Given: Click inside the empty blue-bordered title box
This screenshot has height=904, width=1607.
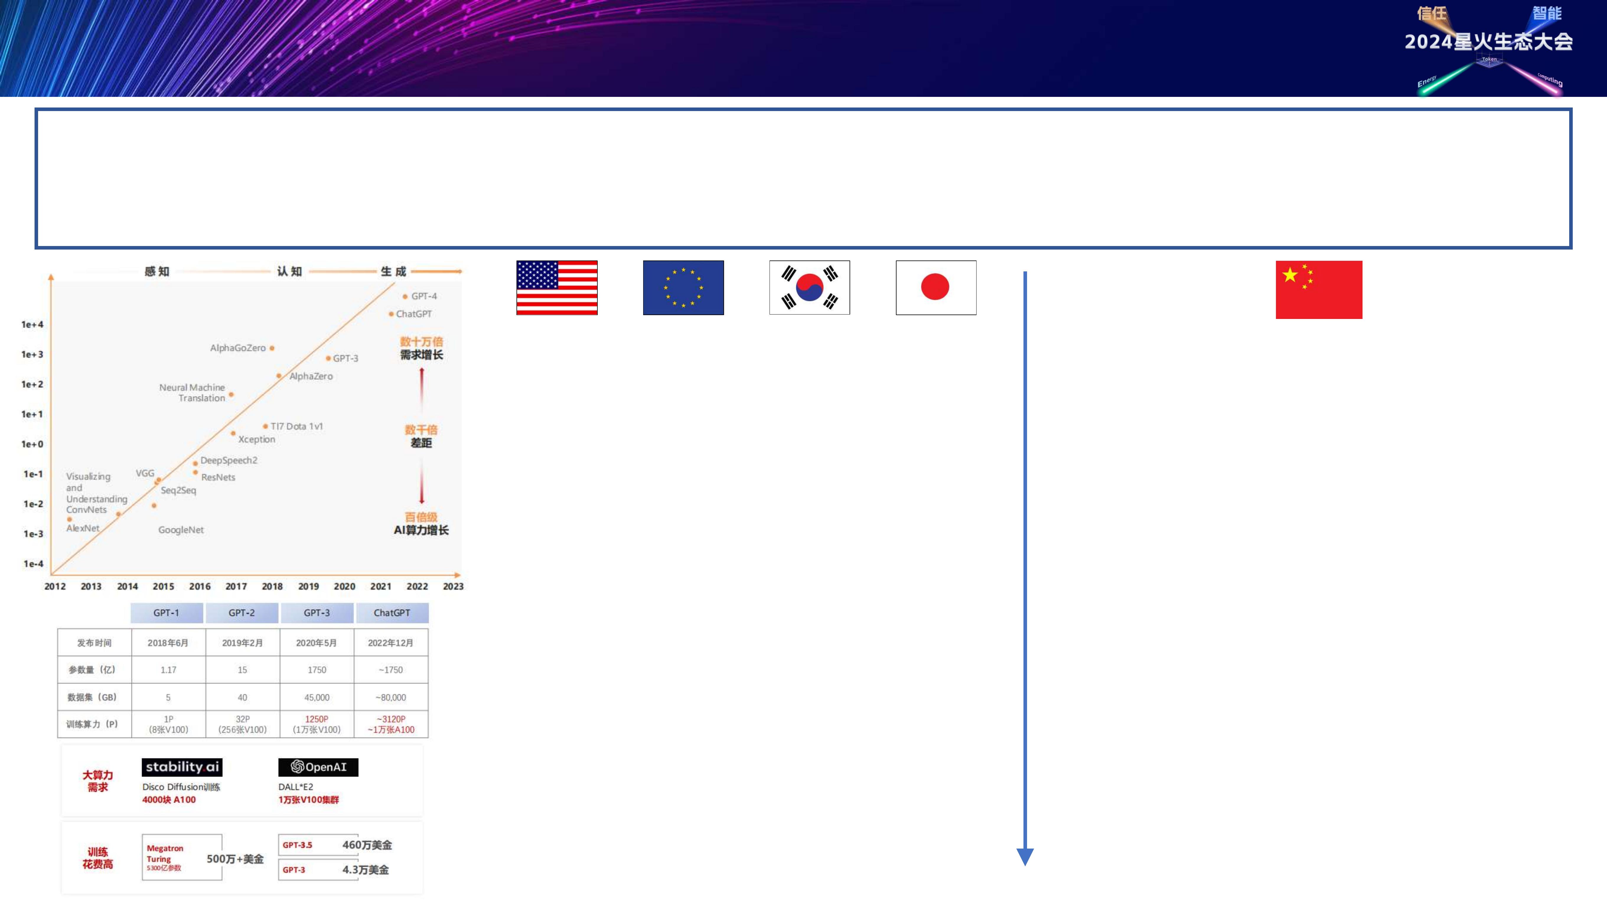Looking at the screenshot, I should coord(803,178).
